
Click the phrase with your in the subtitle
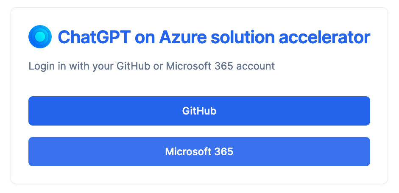coord(91,66)
